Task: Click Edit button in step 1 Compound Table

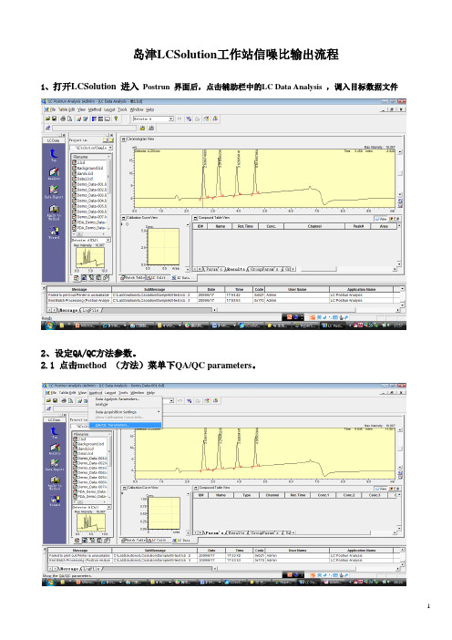Action: click(x=394, y=219)
